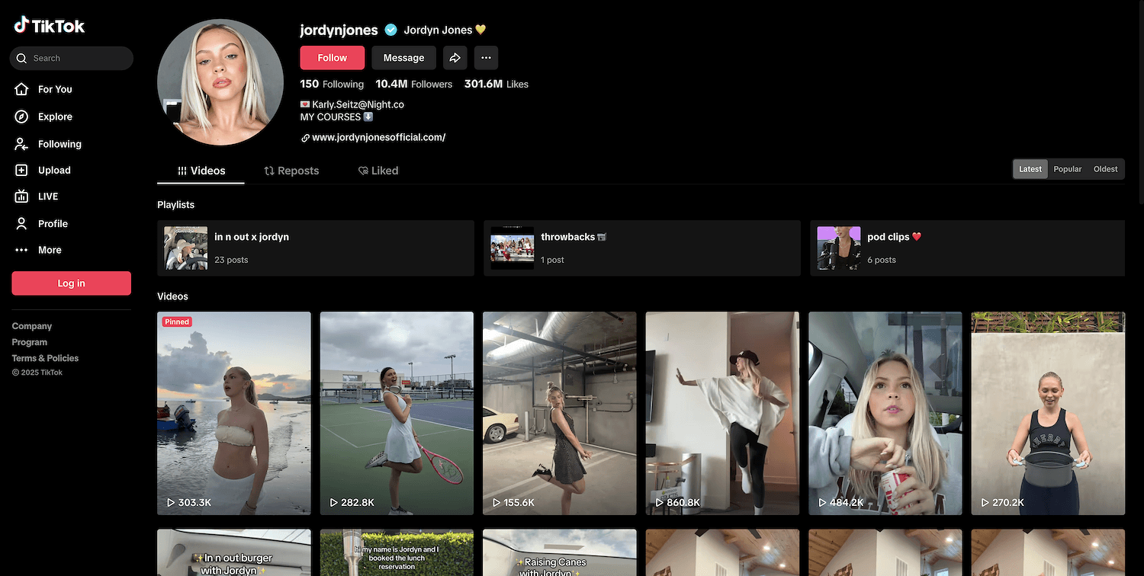Open the jordynjonesofficial.com website link
Screen dimensions: 1144x576
(378, 138)
